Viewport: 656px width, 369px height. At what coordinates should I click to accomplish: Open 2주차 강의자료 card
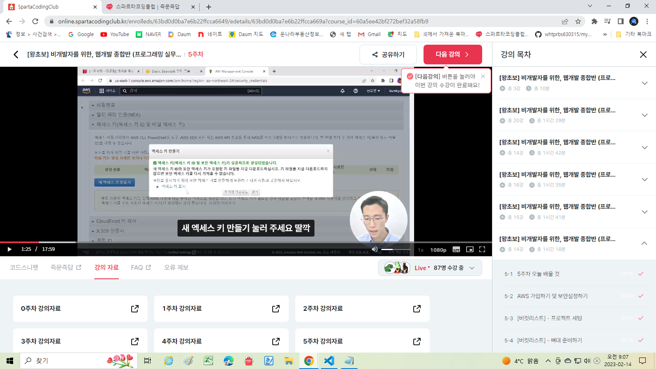[362, 309]
